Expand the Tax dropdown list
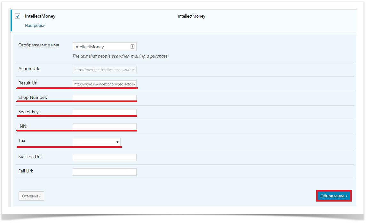The image size is (368, 223). point(97,142)
